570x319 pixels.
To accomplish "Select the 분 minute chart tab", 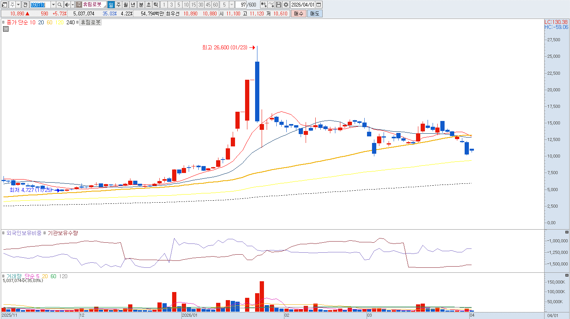I will click(141, 5).
